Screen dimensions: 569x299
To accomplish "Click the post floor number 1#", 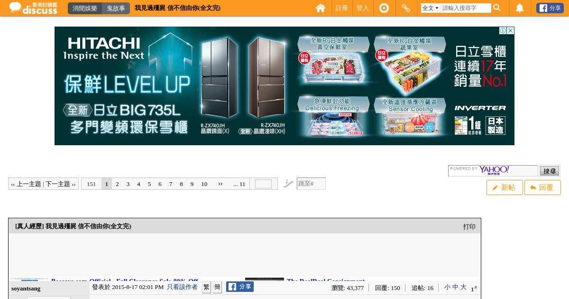I will [474, 289].
